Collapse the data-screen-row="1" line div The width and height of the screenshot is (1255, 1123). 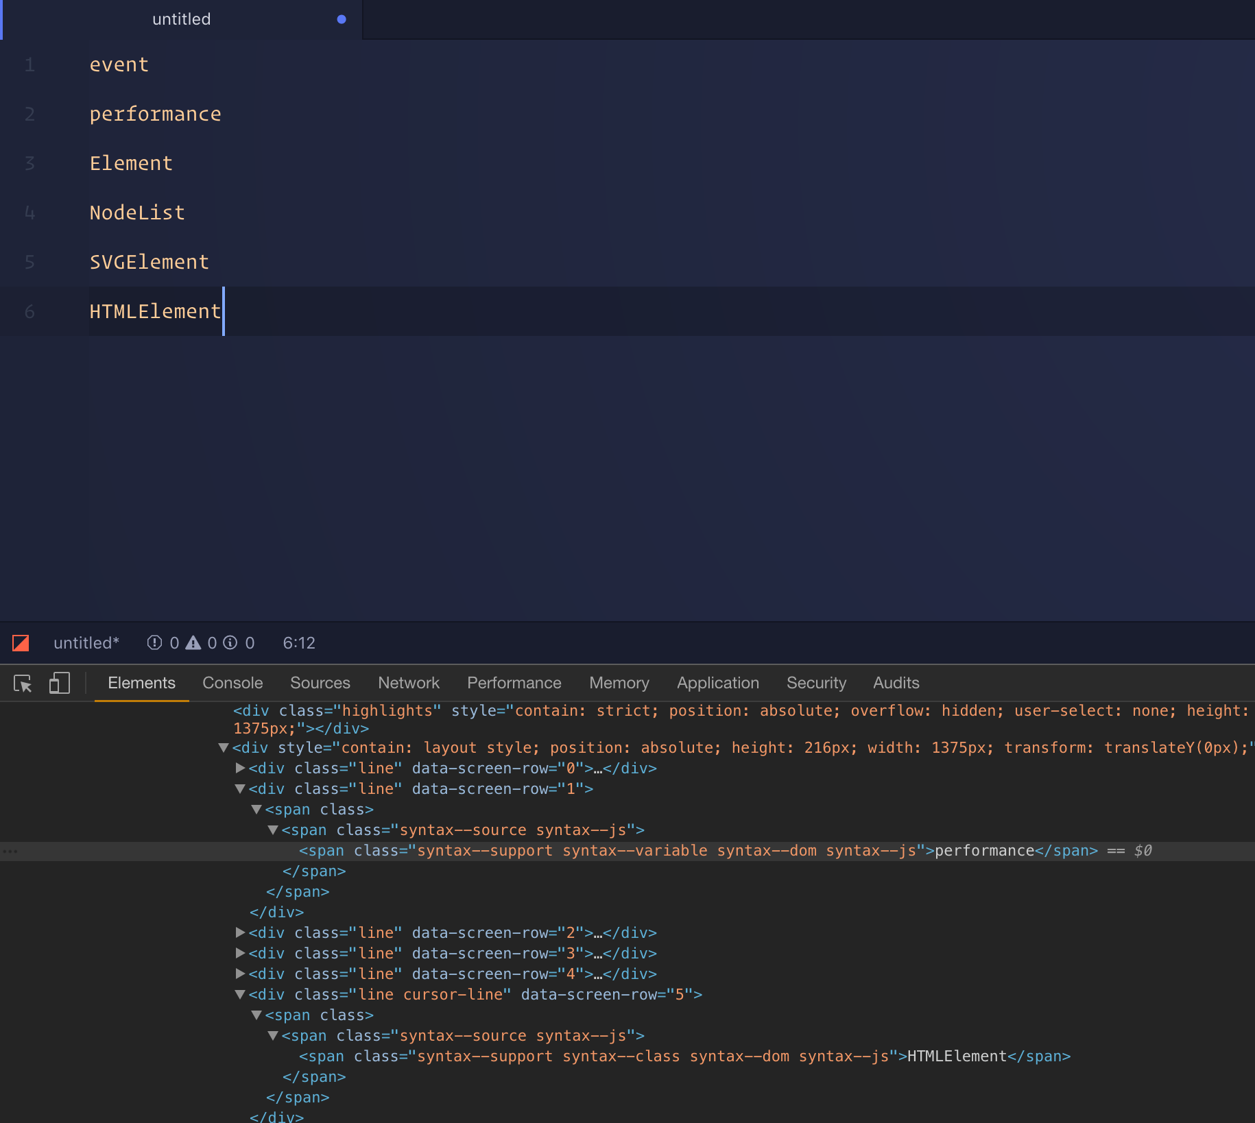point(240,789)
